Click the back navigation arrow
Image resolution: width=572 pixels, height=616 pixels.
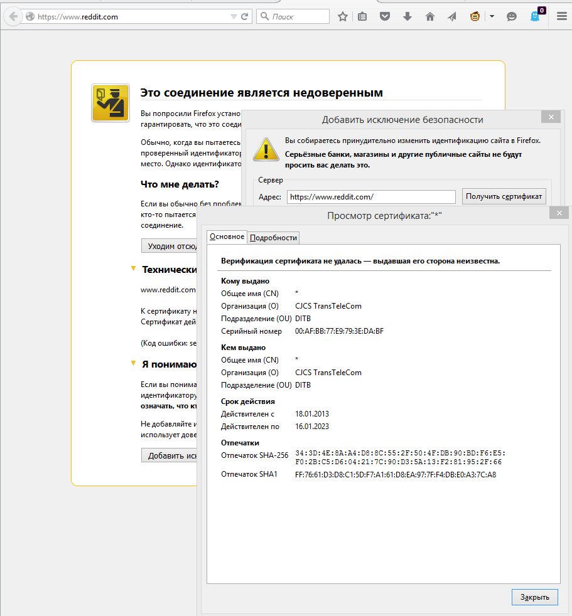point(13,17)
